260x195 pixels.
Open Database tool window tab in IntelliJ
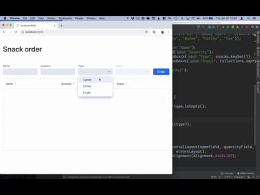click(258, 37)
